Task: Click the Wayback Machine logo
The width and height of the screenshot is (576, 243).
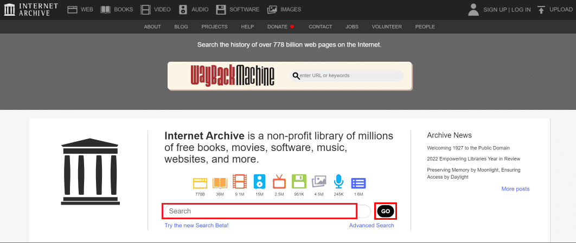Action: (233, 76)
